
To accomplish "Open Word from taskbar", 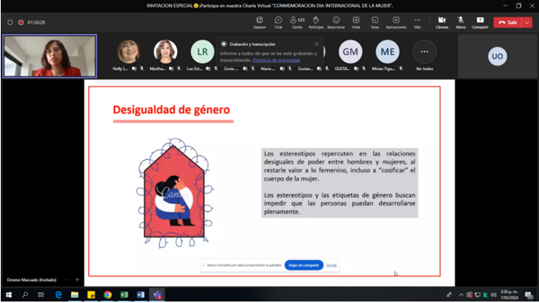I will pyautogui.click(x=140, y=295).
